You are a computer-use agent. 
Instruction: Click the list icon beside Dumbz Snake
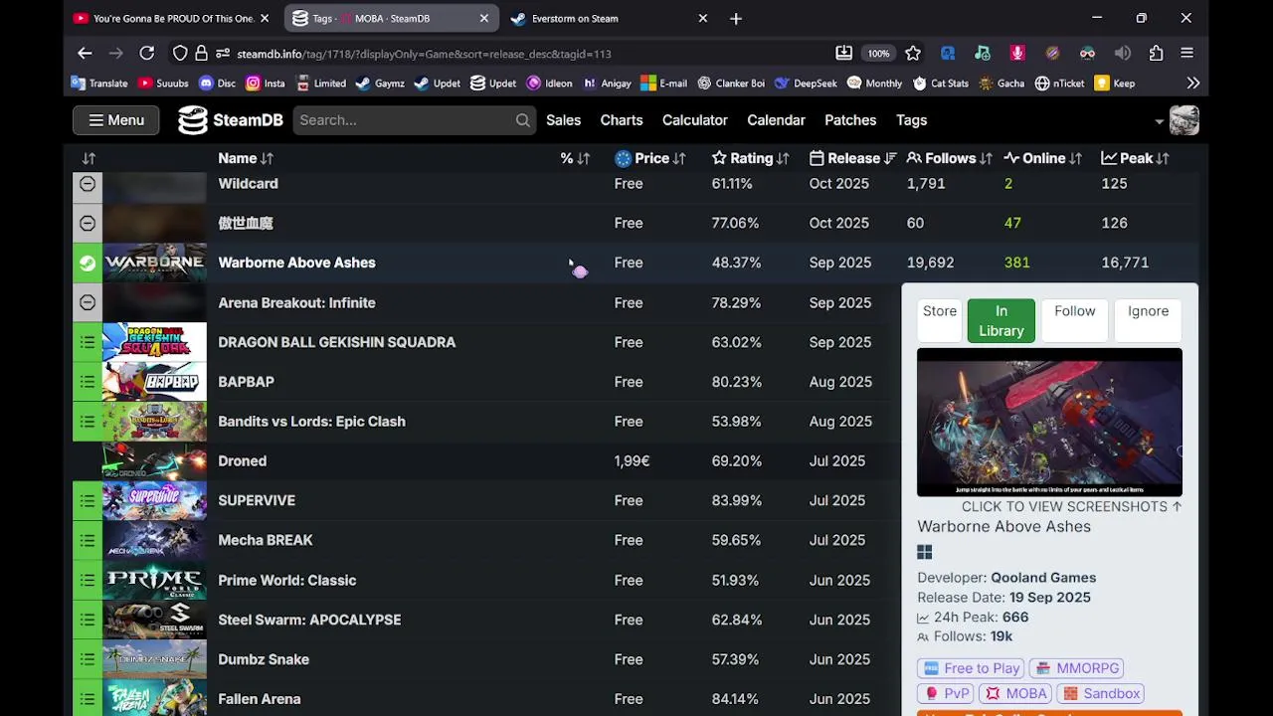(x=88, y=659)
